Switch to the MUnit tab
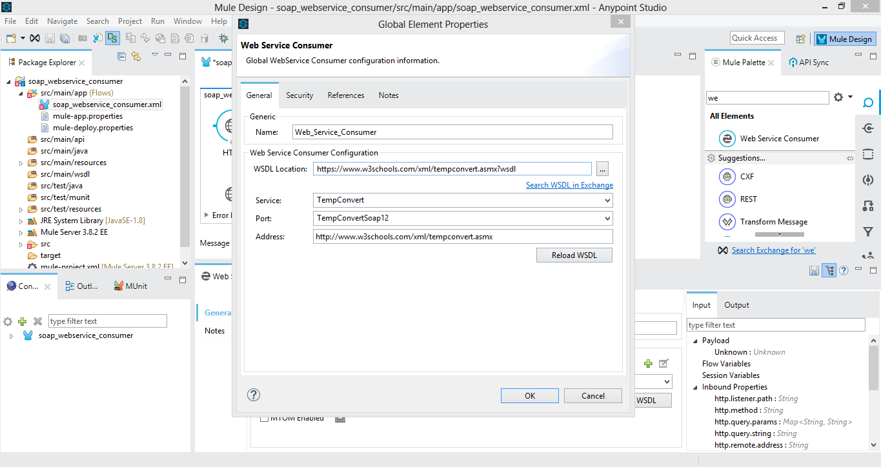This screenshot has width=881, height=467. coord(130,286)
